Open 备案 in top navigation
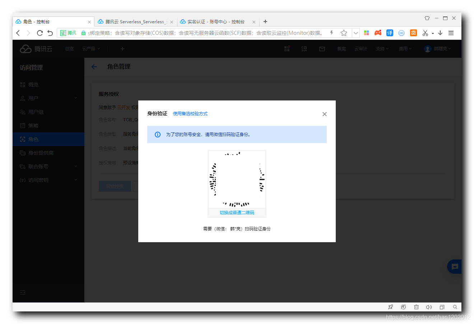This screenshot has width=474, height=324. [x=341, y=49]
